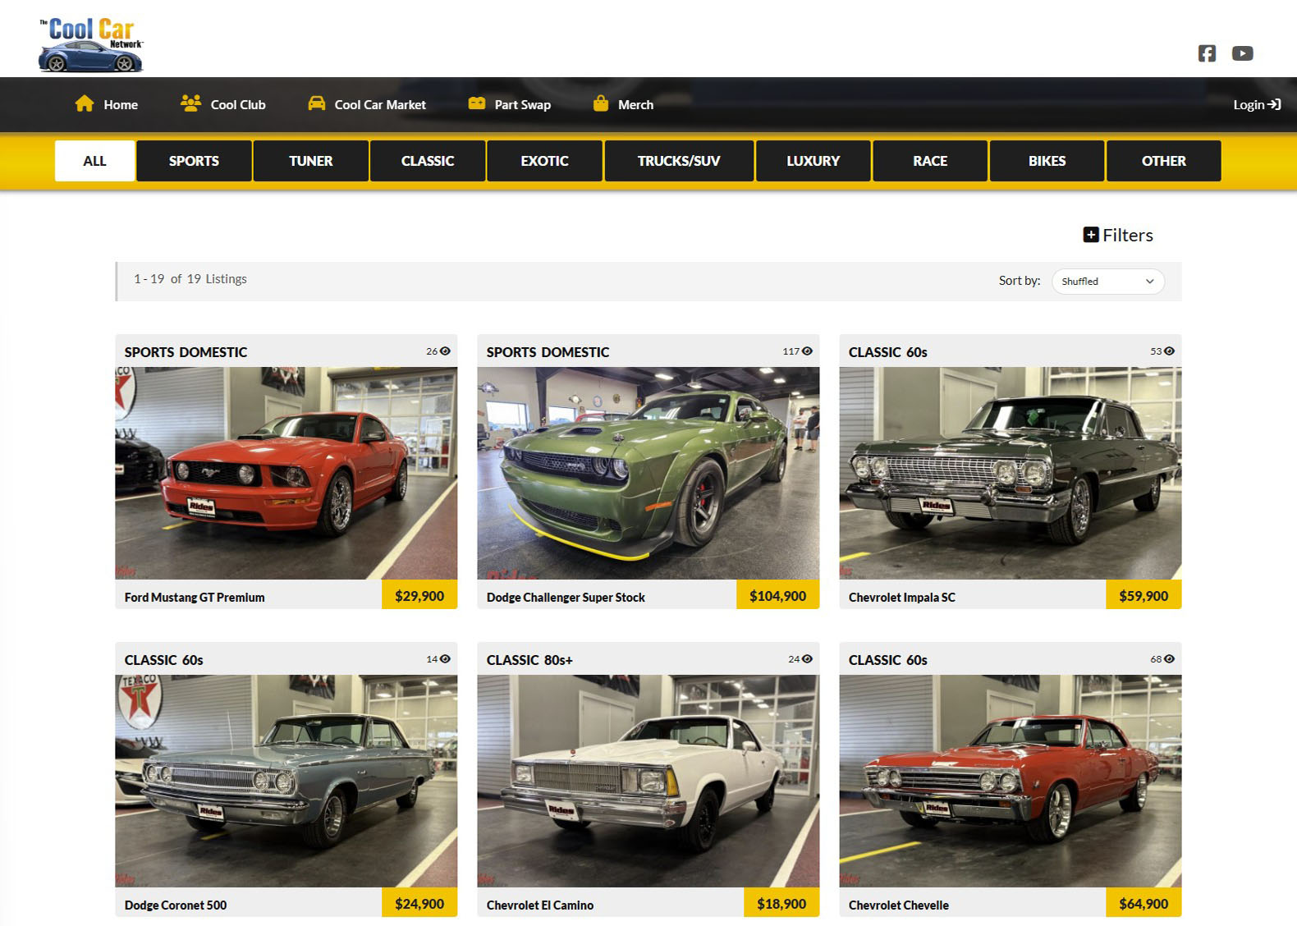Open the Chevrolet Impala SC title link
This screenshot has height=926, width=1297.
(902, 598)
